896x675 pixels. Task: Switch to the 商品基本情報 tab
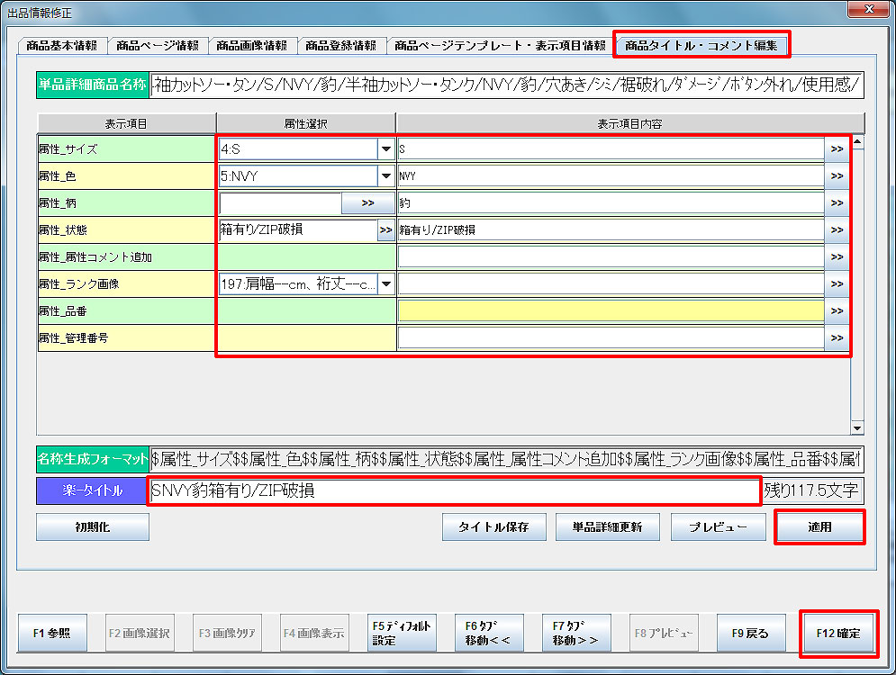pos(63,45)
